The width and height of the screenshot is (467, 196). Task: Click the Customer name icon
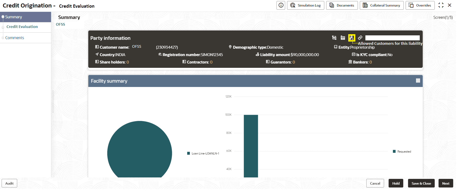[97, 47]
